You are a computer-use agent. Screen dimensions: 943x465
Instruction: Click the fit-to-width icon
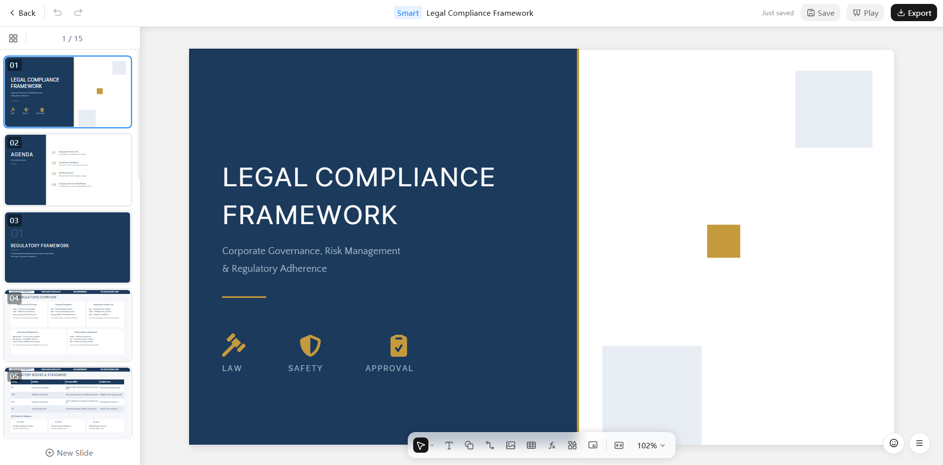[619, 445]
